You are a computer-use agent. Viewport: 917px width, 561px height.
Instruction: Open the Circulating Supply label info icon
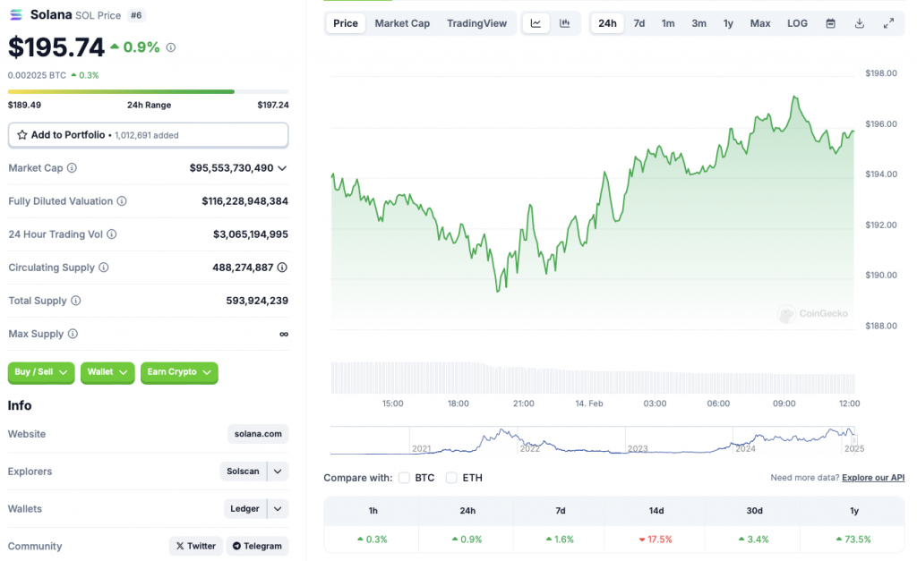104,268
